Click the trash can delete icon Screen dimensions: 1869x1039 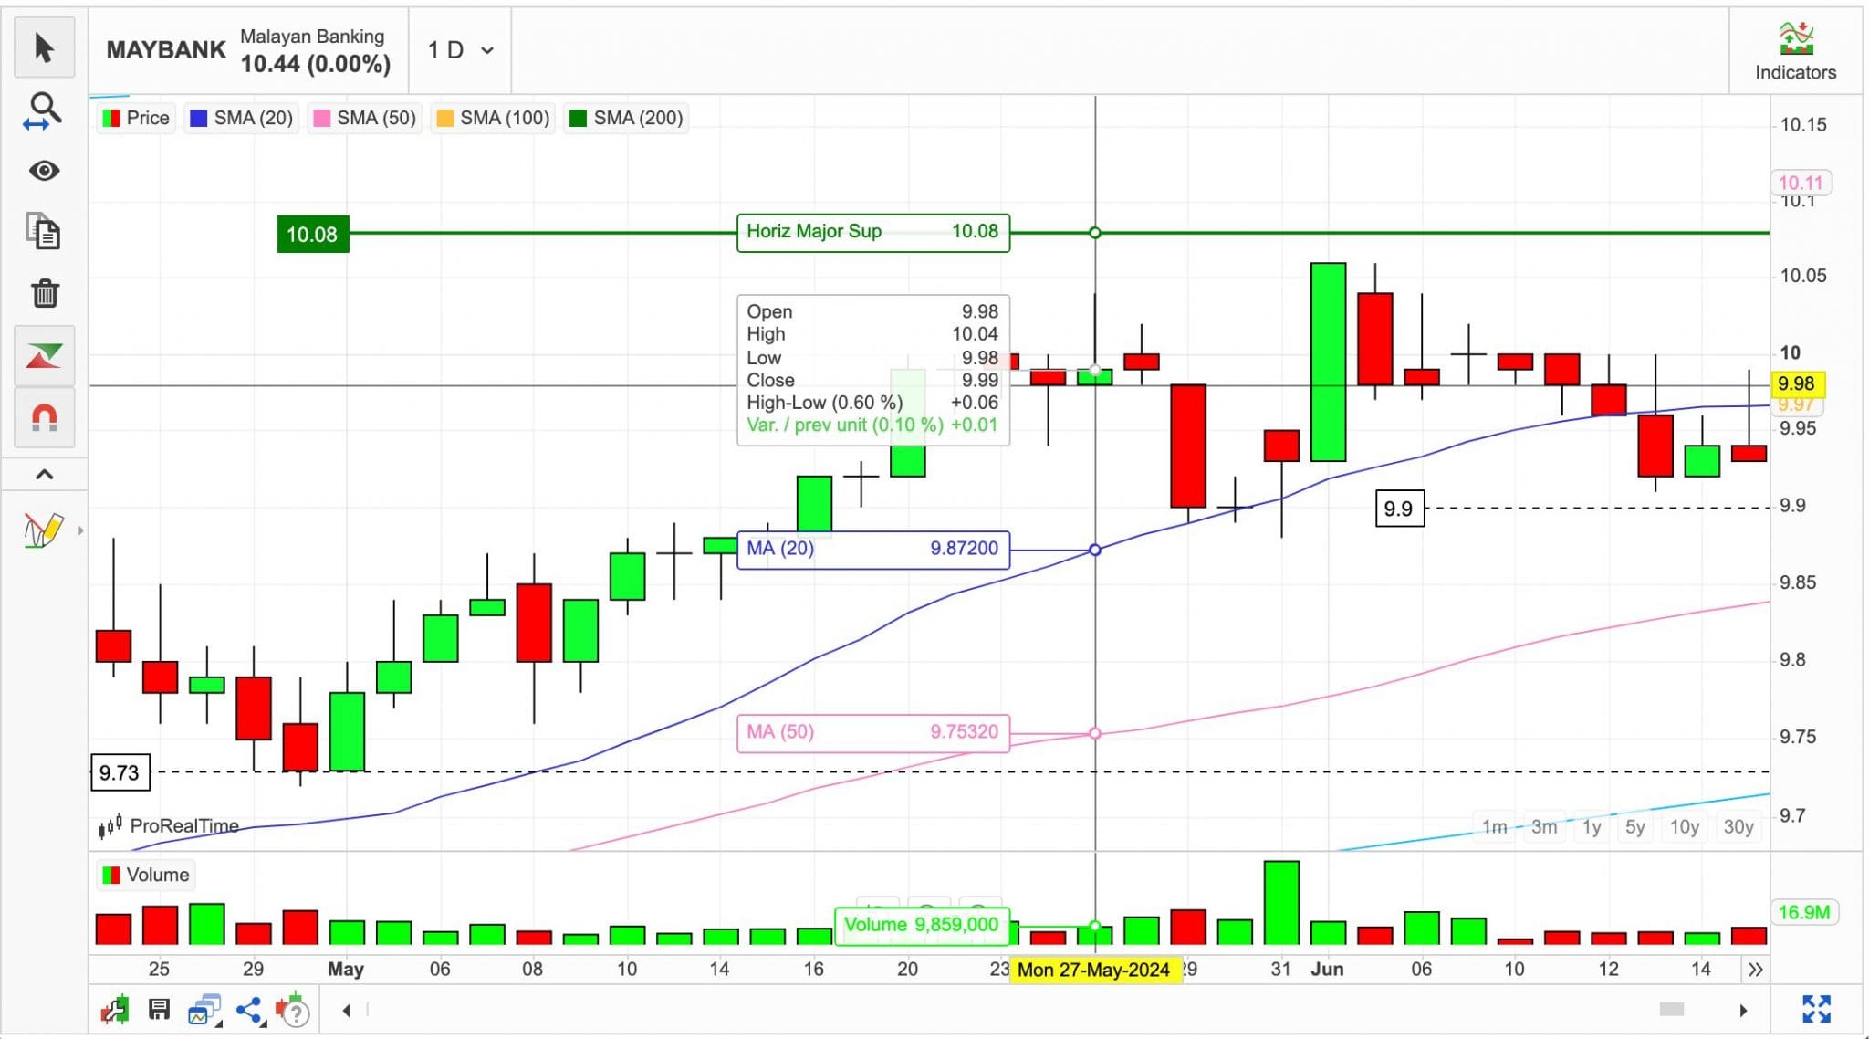click(44, 293)
